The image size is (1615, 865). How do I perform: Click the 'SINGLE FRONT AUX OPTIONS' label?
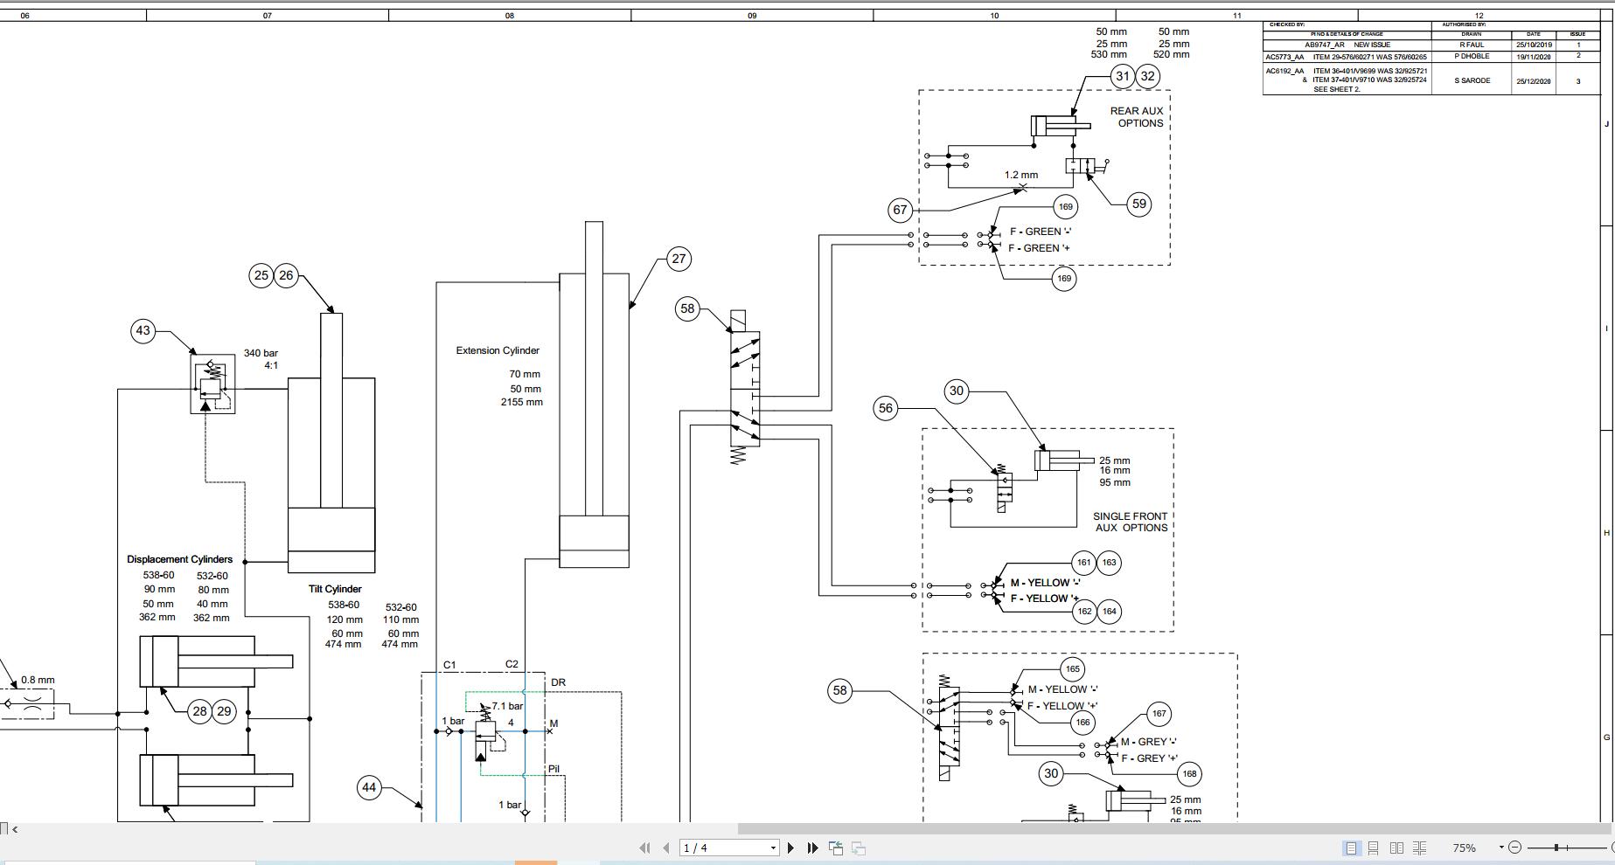(1131, 522)
